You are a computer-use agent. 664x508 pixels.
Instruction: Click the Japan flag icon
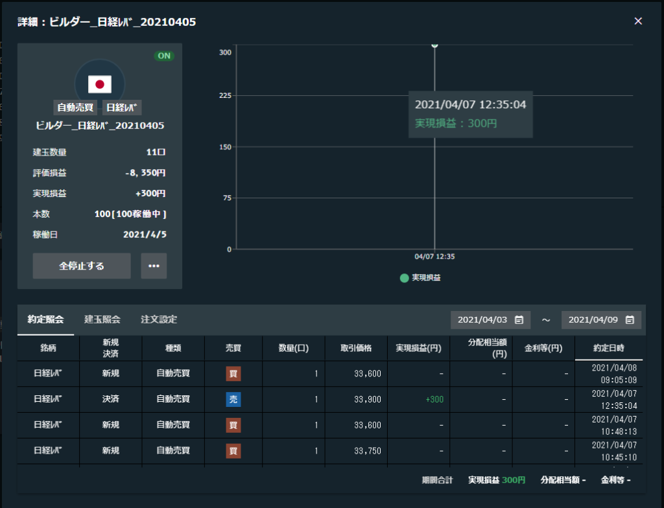tap(100, 84)
